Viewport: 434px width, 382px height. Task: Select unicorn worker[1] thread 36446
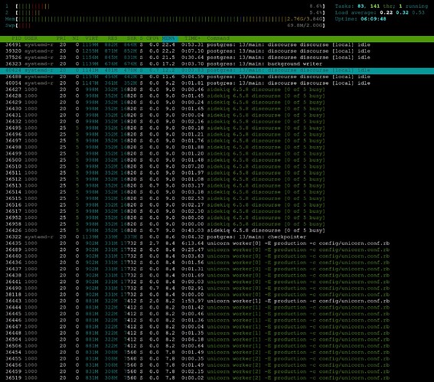coord(217,320)
